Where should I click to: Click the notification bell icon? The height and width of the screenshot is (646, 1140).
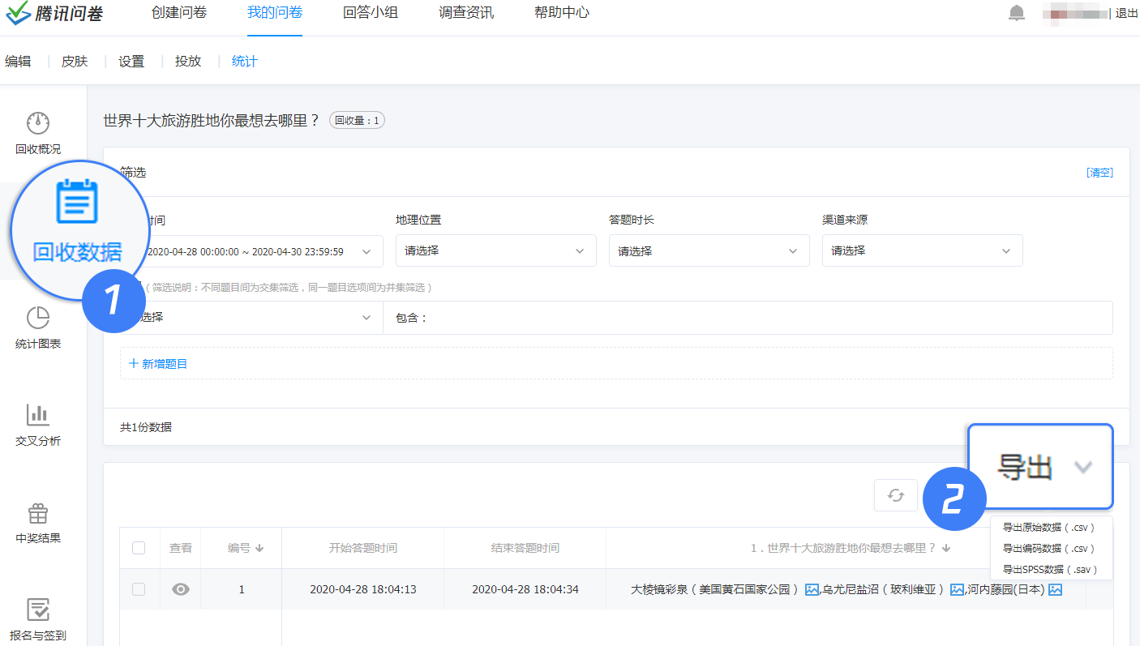(1016, 13)
